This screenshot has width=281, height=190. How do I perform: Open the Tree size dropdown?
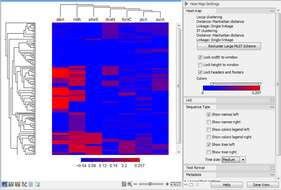pos(234,160)
